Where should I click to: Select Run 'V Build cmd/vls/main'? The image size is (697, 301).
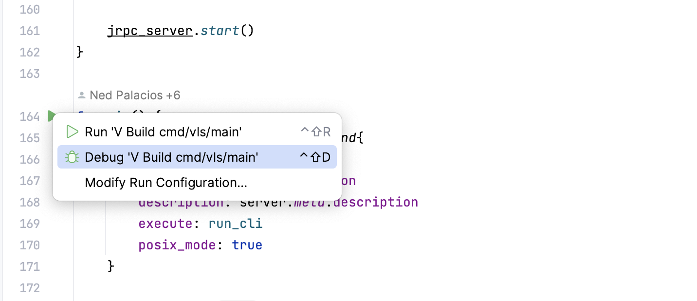click(x=163, y=132)
